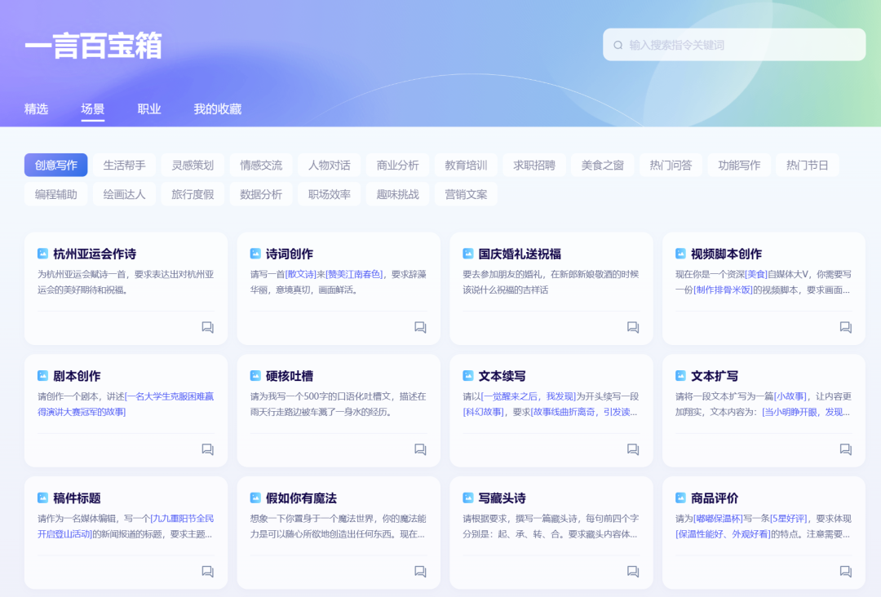Click chat icon on 硬核吐槽 card
The width and height of the screenshot is (881, 597).
click(x=420, y=449)
